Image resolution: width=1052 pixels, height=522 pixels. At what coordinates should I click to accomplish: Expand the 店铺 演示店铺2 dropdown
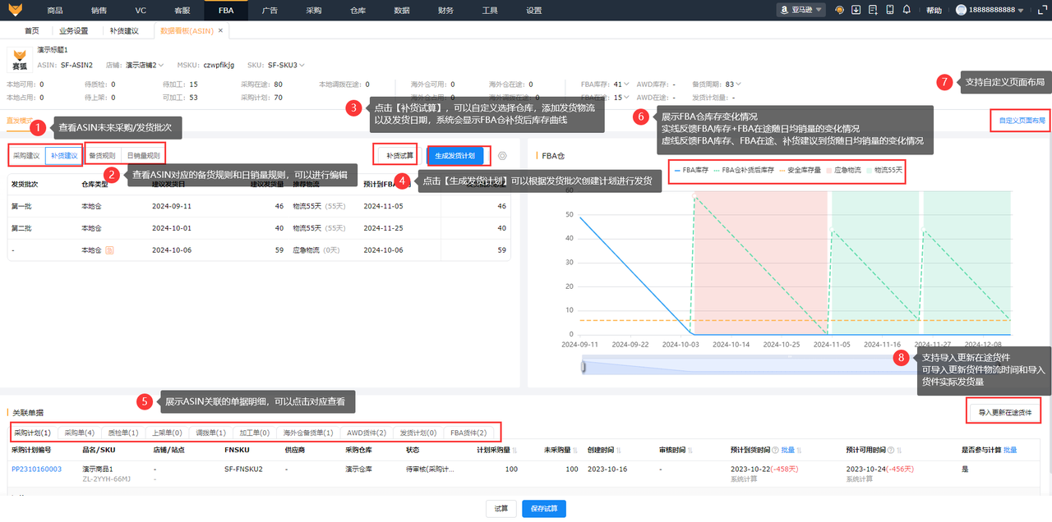(x=145, y=65)
